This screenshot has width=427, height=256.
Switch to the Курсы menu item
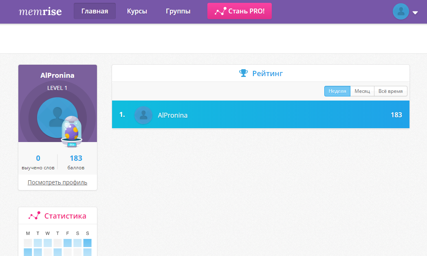pos(137,11)
